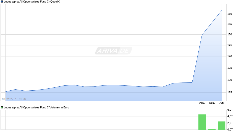Click the 145 price axis value

coord(230,45)
